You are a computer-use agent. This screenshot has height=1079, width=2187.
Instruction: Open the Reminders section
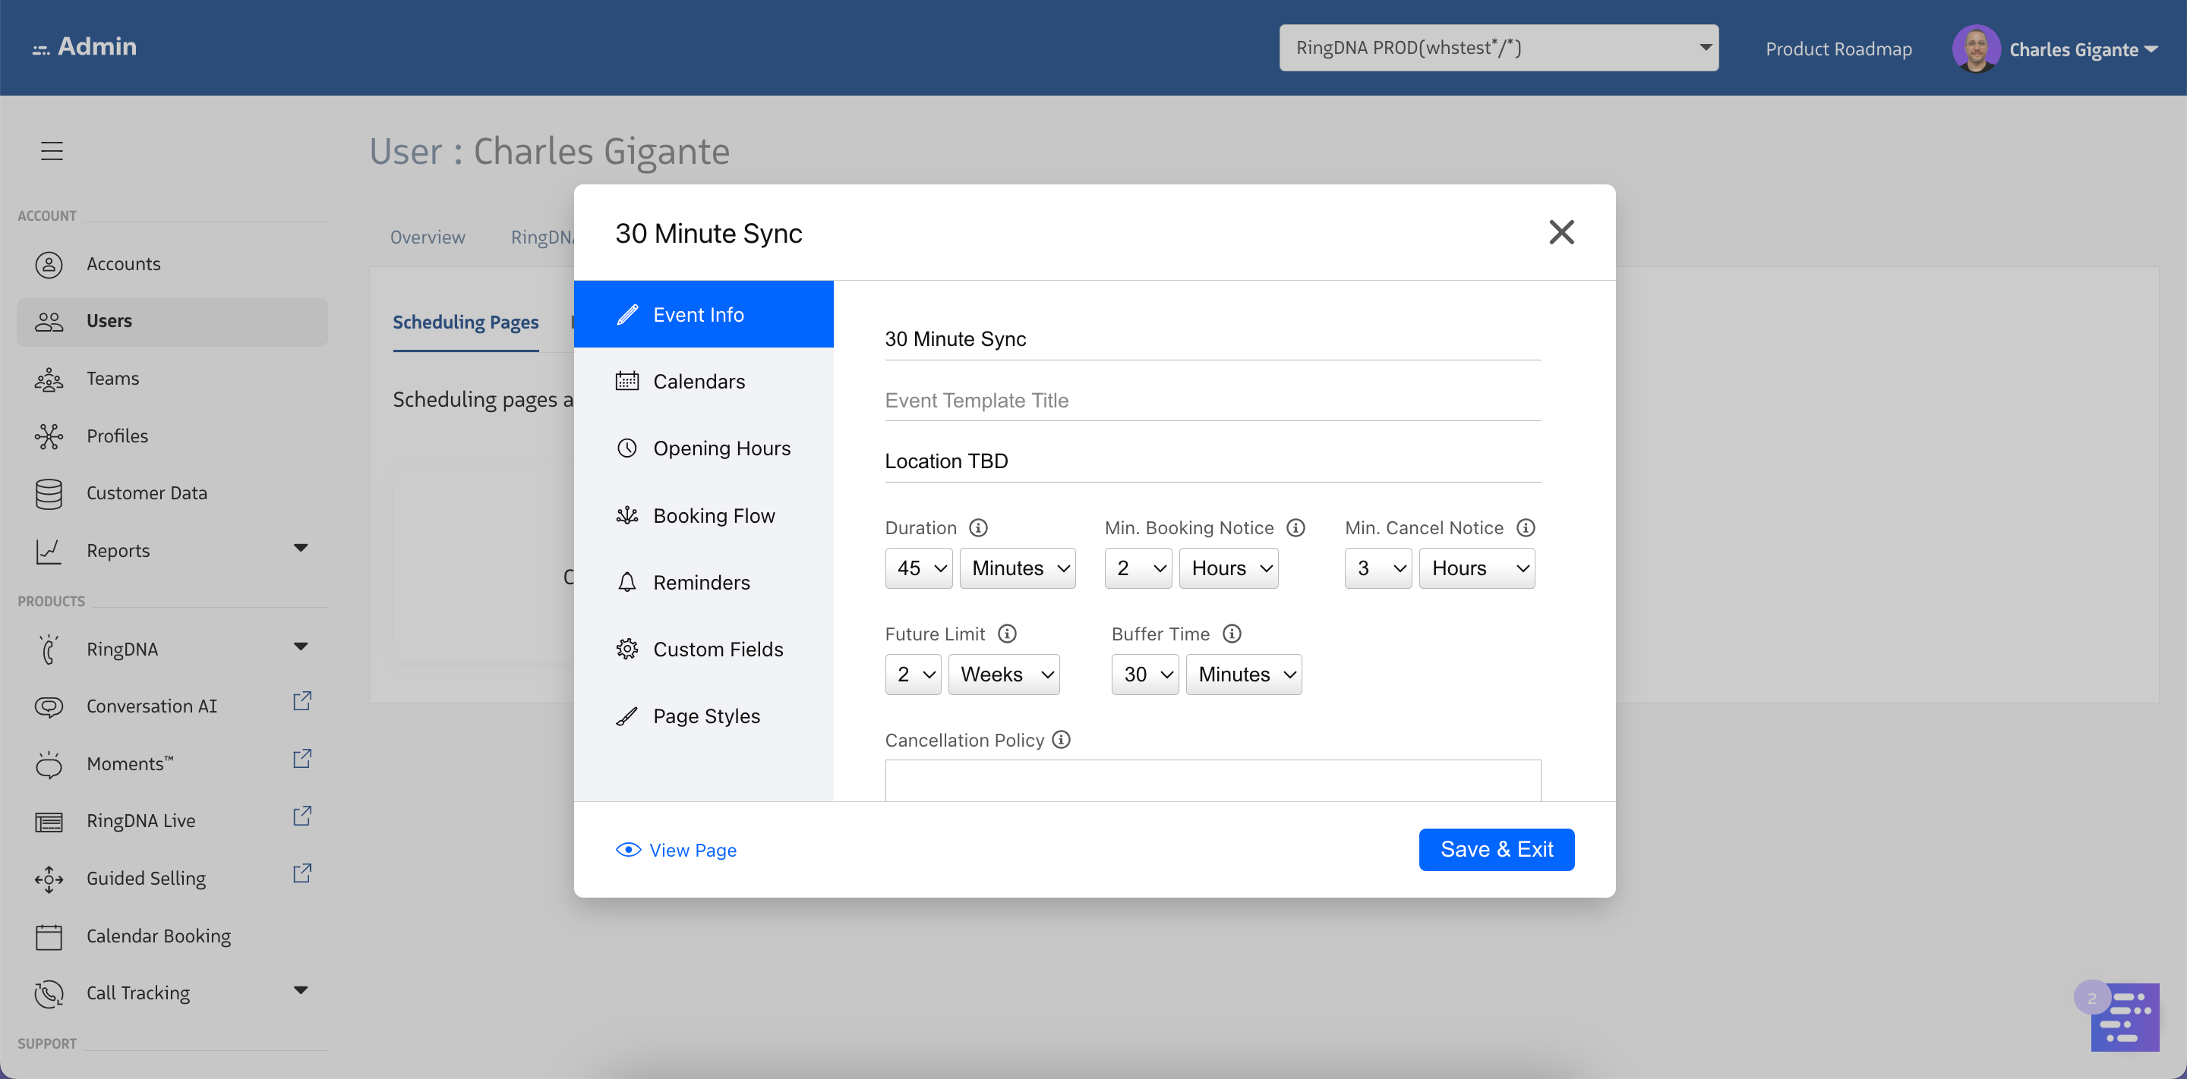tap(701, 583)
